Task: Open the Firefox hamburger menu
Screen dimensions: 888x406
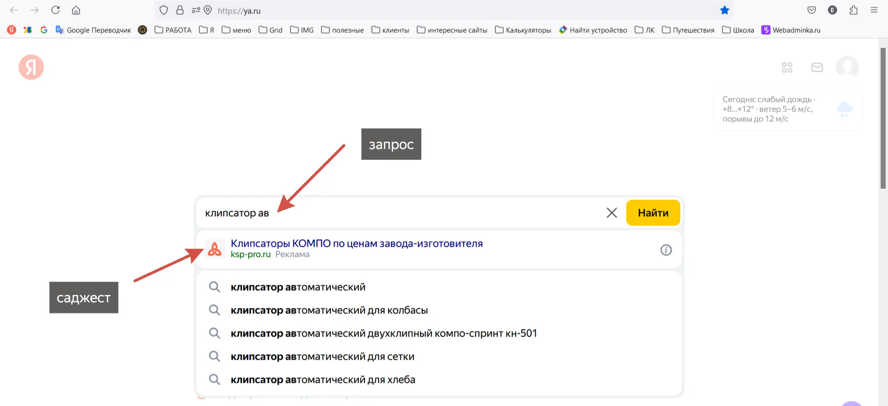Action: (874, 10)
